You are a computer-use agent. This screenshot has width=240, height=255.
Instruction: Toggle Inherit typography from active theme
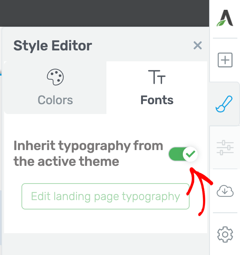pyautogui.click(x=183, y=154)
